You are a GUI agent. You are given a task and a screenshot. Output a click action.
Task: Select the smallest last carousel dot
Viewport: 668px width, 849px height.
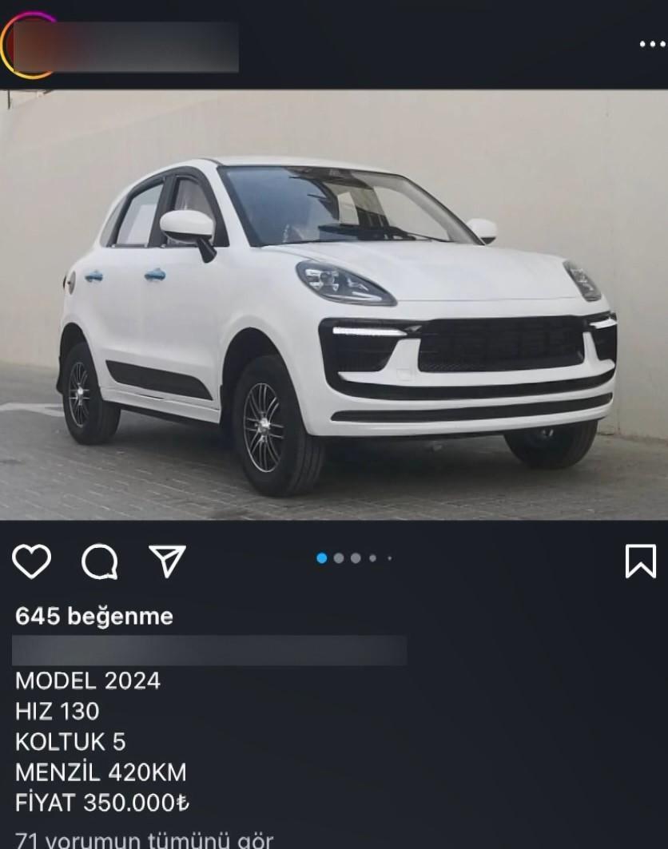[389, 557]
